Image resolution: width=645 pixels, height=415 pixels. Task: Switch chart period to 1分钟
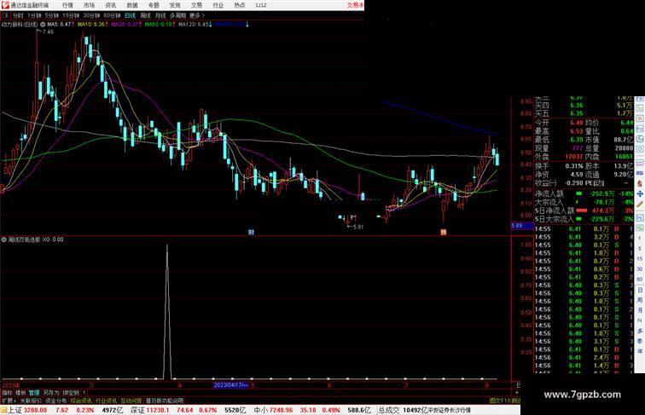point(34,15)
